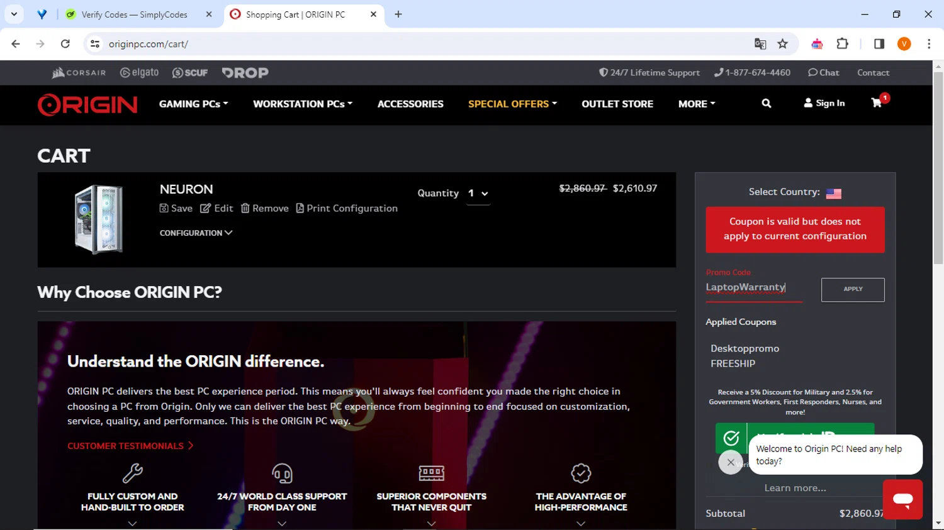This screenshot has width=944, height=530.
Task: Reload the page
Action: click(x=65, y=44)
